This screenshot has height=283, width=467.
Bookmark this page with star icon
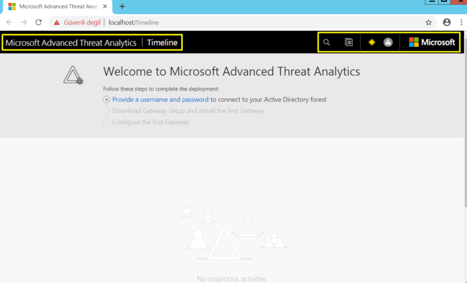tap(428, 22)
